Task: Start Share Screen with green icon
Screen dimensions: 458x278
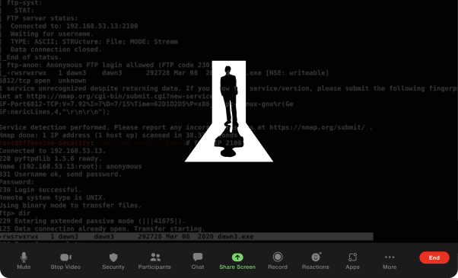Action: 237,260
